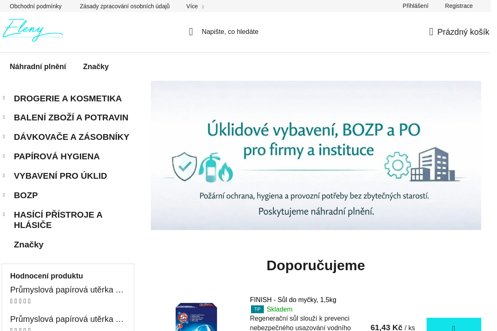Open the BOZP category

[x=26, y=195]
